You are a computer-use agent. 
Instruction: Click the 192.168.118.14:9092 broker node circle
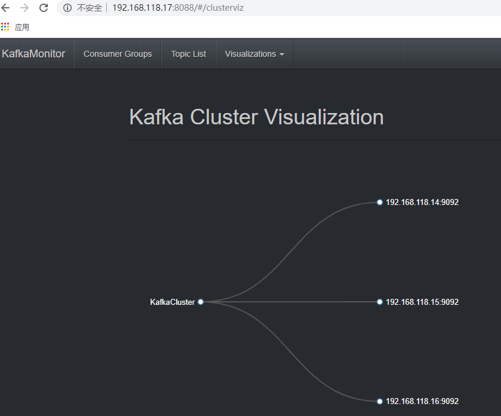pos(379,202)
